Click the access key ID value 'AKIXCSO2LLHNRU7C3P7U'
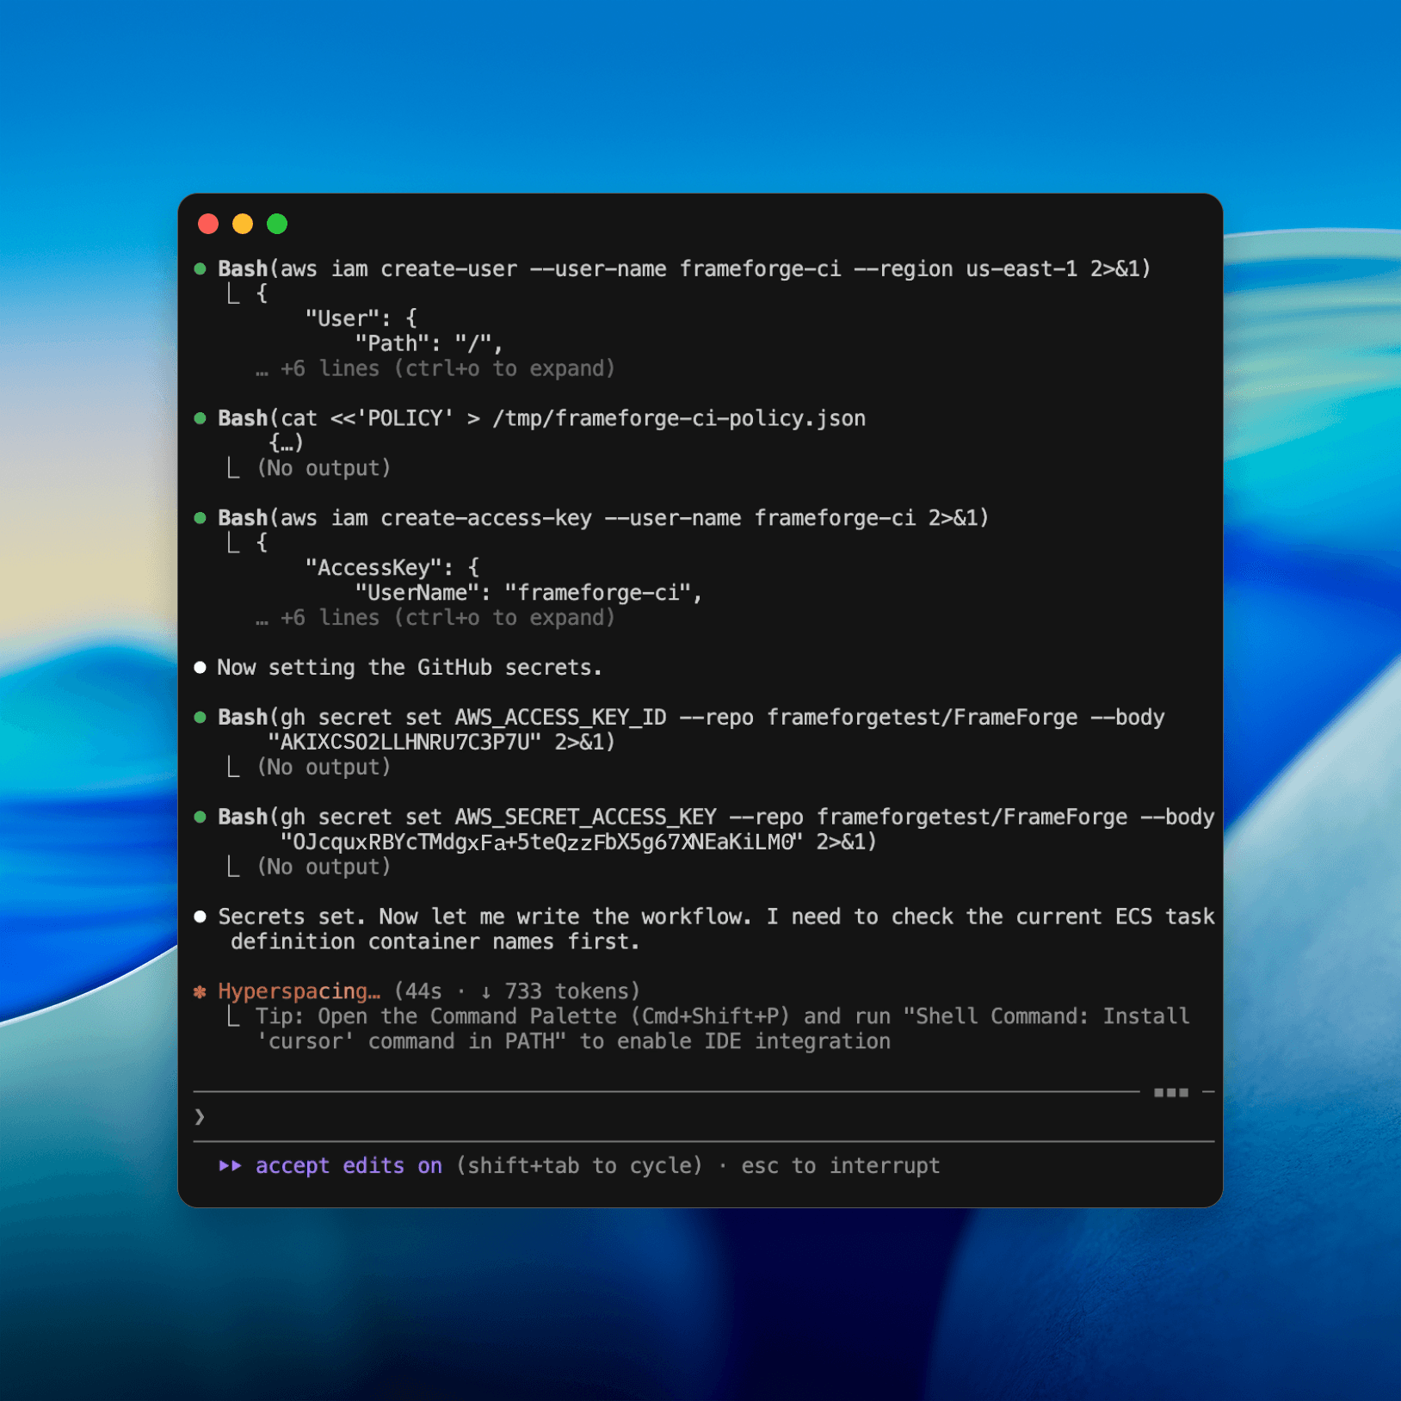Image resolution: width=1401 pixels, height=1401 pixels. click(404, 743)
